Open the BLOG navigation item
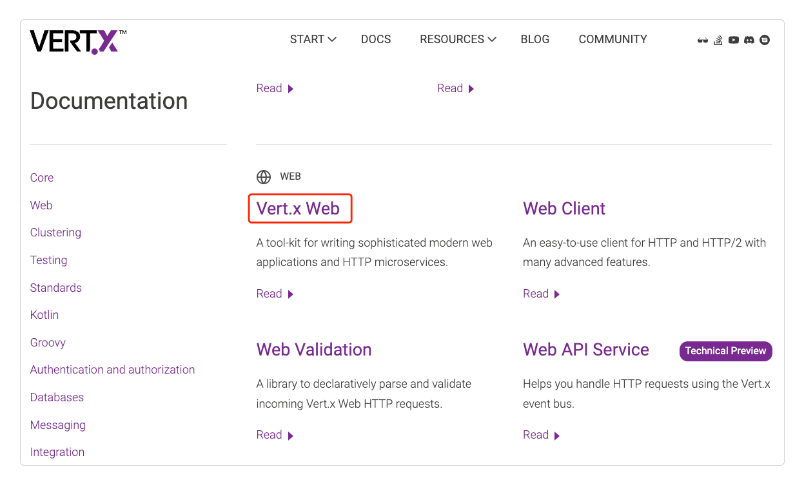The width and height of the screenshot is (804, 485). 535,39
